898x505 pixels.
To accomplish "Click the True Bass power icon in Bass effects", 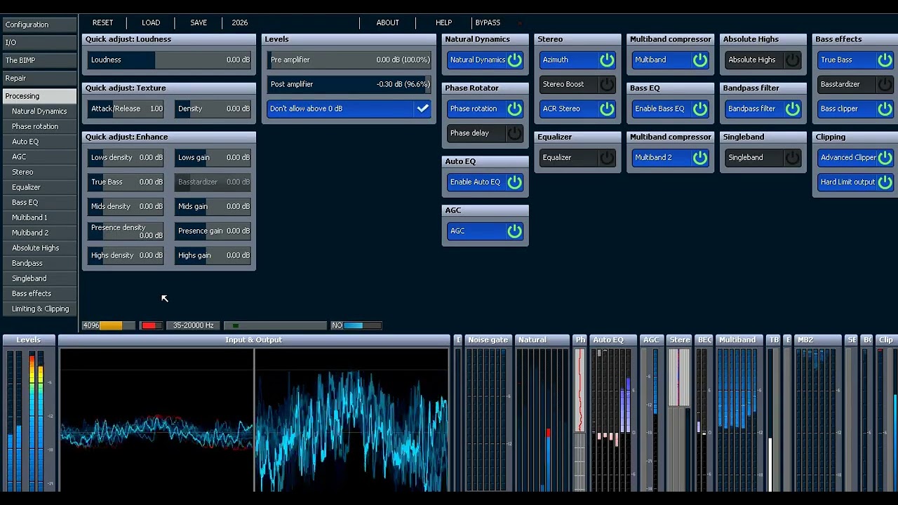I will pyautogui.click(x=885, y=60).
